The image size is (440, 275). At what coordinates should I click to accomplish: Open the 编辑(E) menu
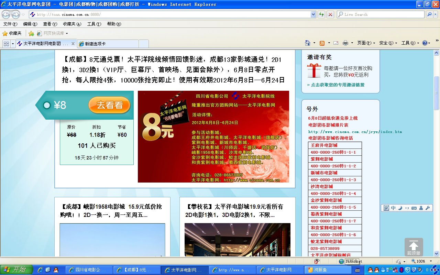(x=30, y=24)
